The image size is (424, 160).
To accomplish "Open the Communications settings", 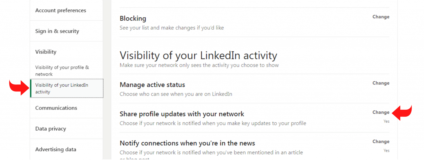I will 56,108.
